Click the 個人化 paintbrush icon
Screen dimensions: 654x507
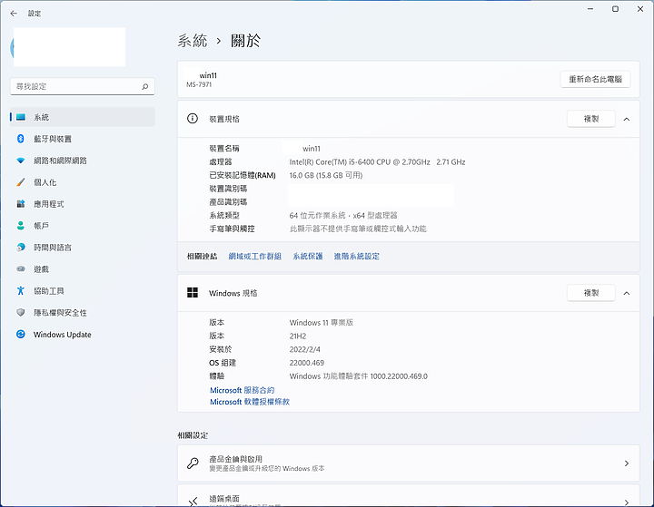pos(20,182)
